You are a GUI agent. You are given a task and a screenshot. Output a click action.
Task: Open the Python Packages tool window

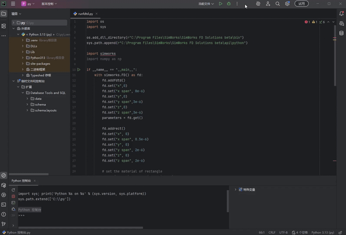click(4, 185)
